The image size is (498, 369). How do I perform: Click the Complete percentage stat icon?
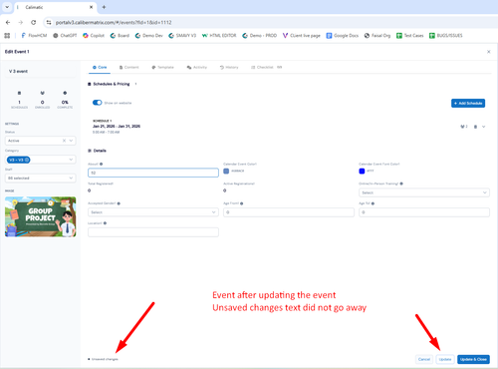(65, 93)
